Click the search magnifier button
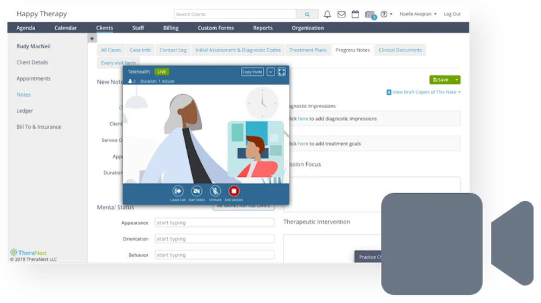The width and height of the screenshot is (541, 303). click(307, 14)
